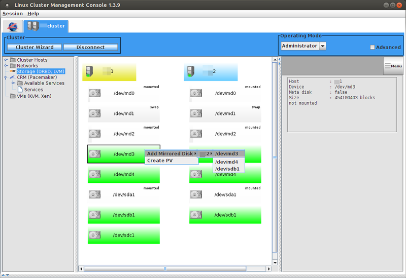
Task: Expand the Available Services node
Action: click(x=13, y=83)
